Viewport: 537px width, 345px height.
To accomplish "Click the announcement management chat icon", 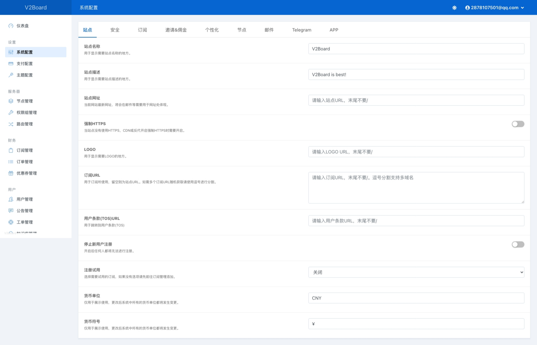I will coord(11,211).
